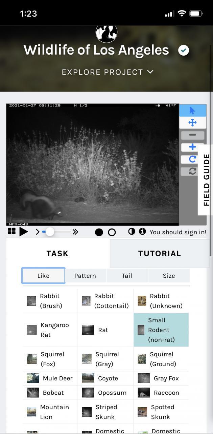
Task: Open the frame grid view icon
Action: coord(11,232)
